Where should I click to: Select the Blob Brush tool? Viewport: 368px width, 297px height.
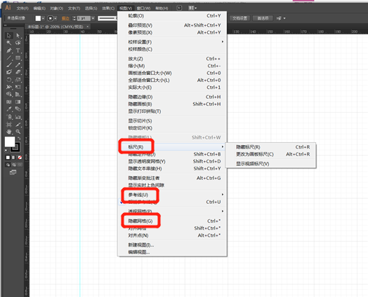pos(9,72)
